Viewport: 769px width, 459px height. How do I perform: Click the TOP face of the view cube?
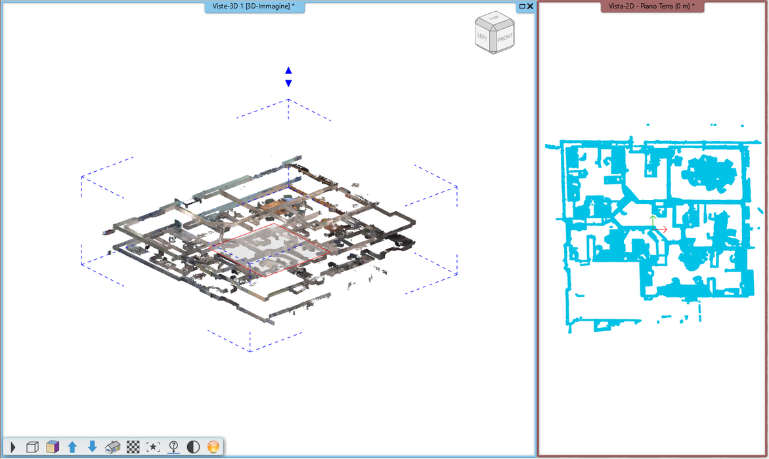click(494, 18)
